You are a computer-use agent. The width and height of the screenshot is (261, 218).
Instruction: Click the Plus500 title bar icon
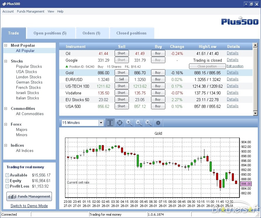pos(4,4)
